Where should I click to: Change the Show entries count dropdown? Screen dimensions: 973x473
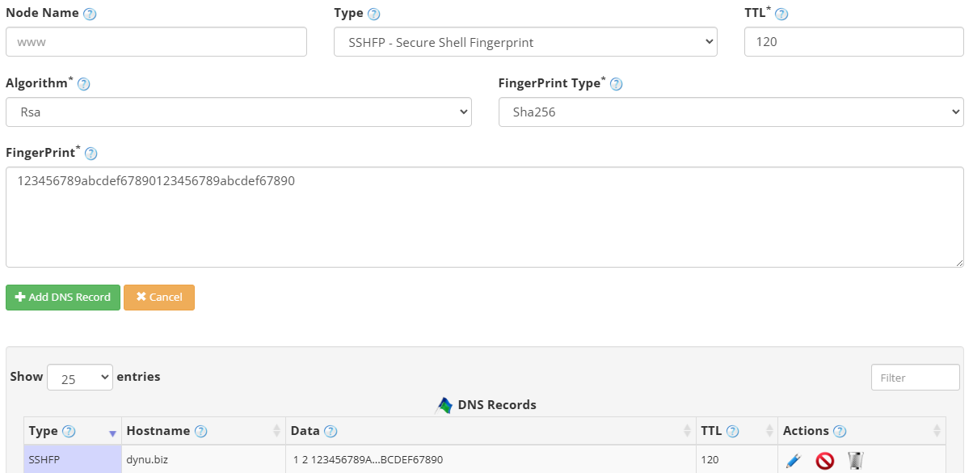click(80, 377)
